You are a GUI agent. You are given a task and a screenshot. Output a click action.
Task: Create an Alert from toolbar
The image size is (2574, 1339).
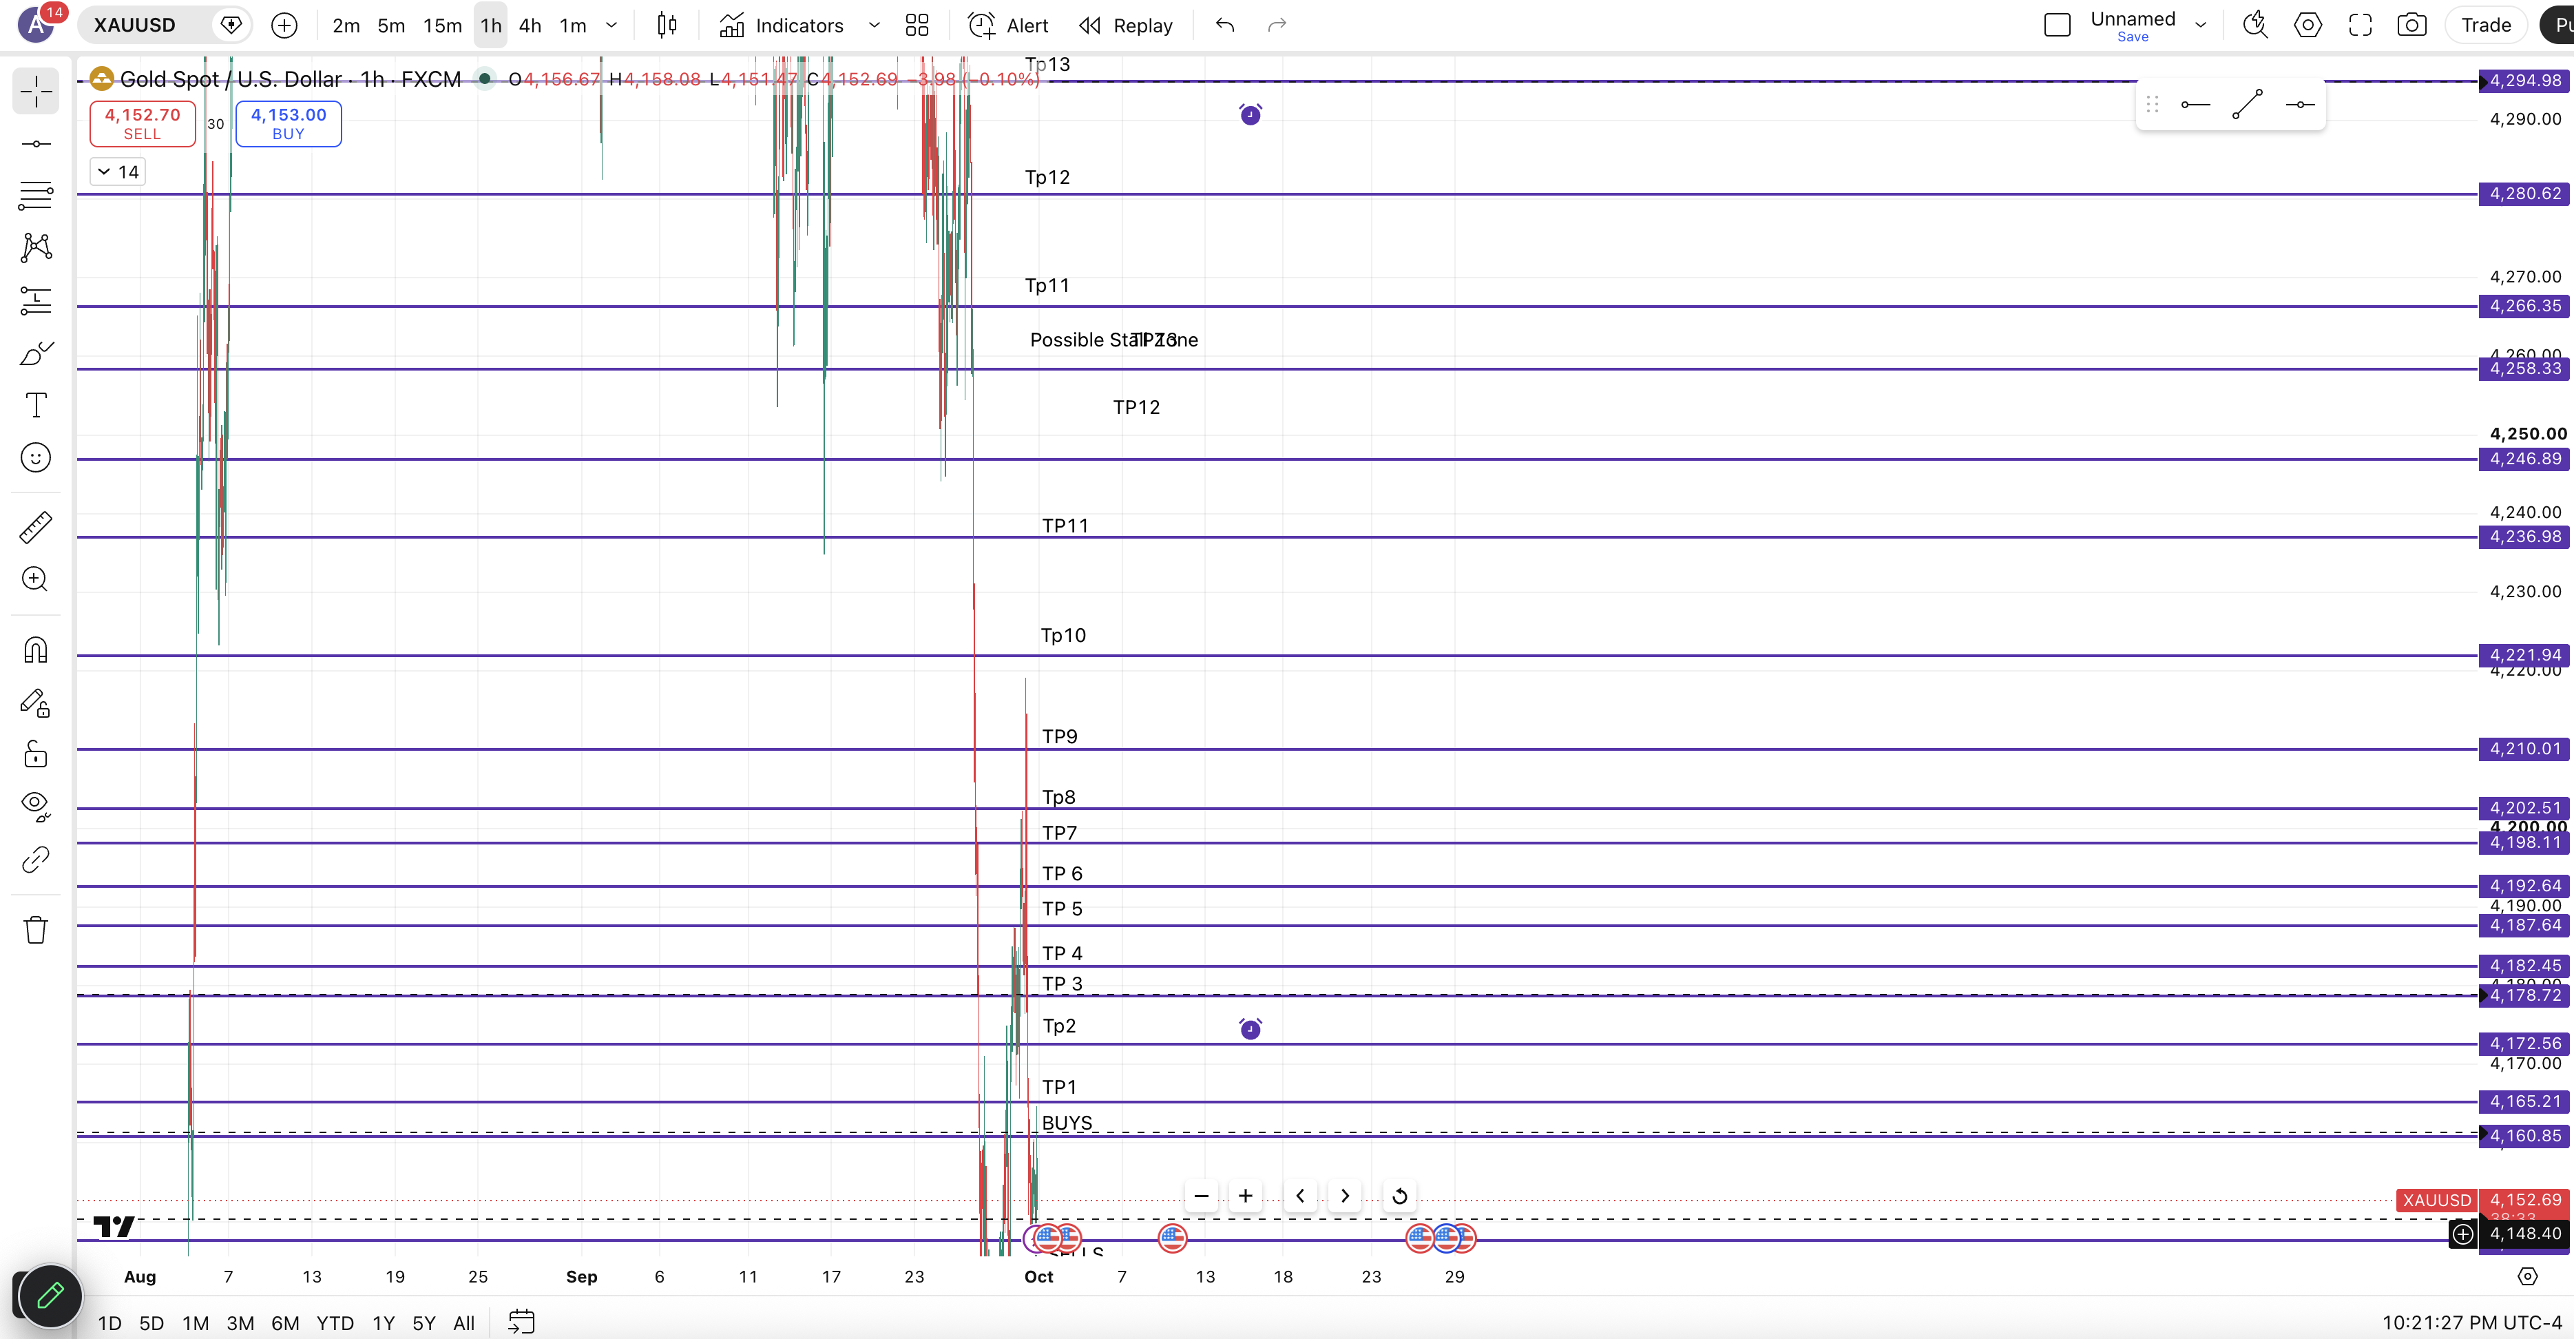tap(1007, 25)
